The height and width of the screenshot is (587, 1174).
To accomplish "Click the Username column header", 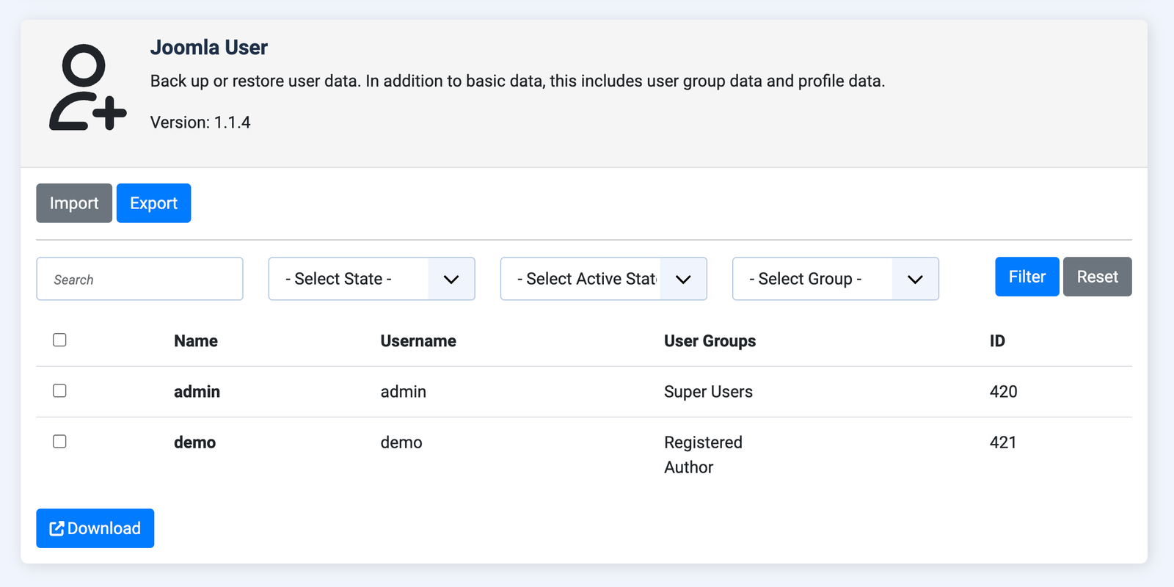I will pos(418,341).
